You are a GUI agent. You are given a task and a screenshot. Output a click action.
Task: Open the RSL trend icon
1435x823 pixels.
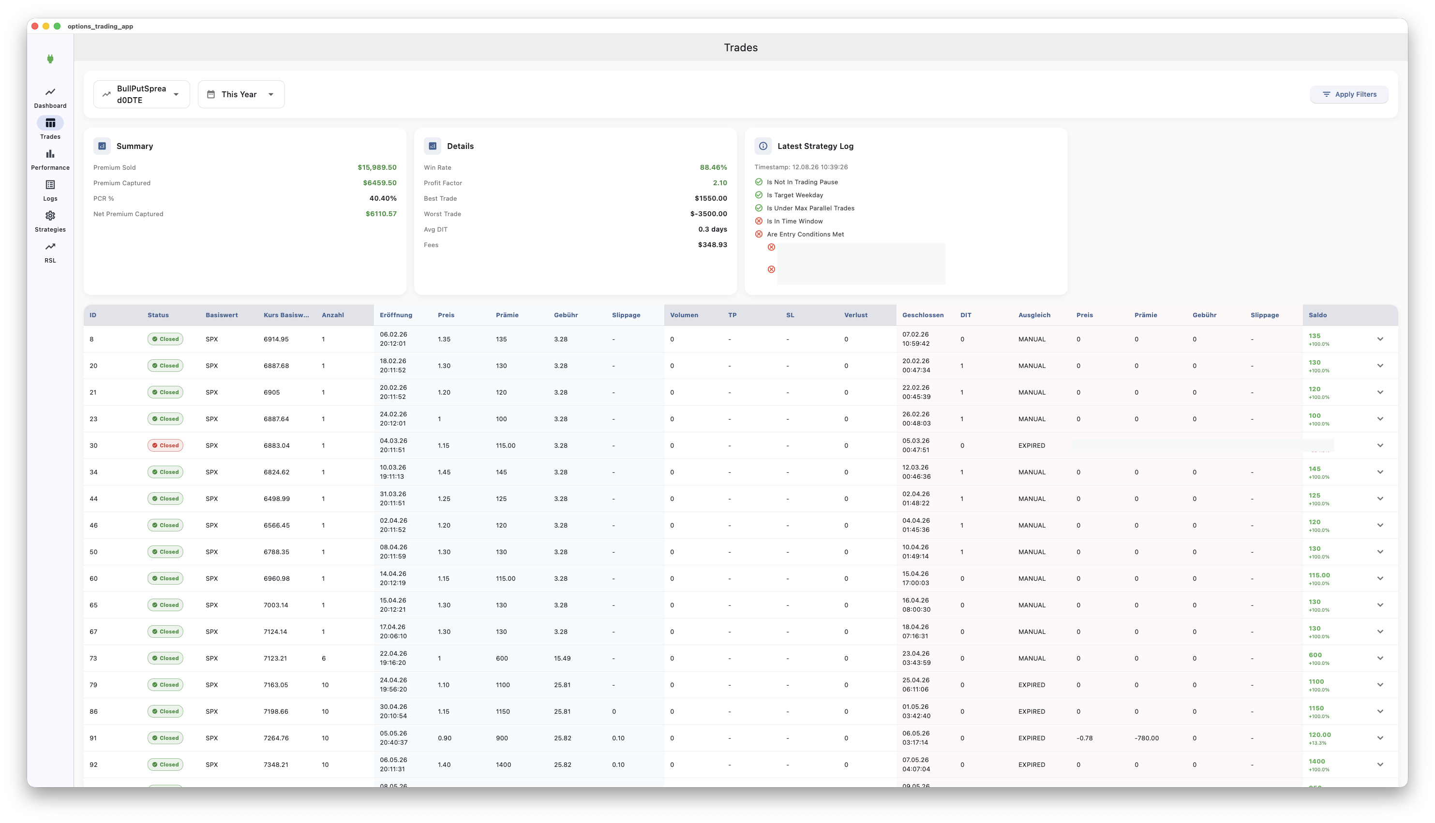50,247
